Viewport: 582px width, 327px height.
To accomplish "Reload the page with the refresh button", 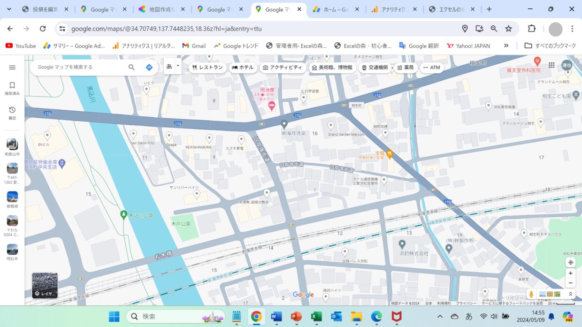I will tap(43, 29).
